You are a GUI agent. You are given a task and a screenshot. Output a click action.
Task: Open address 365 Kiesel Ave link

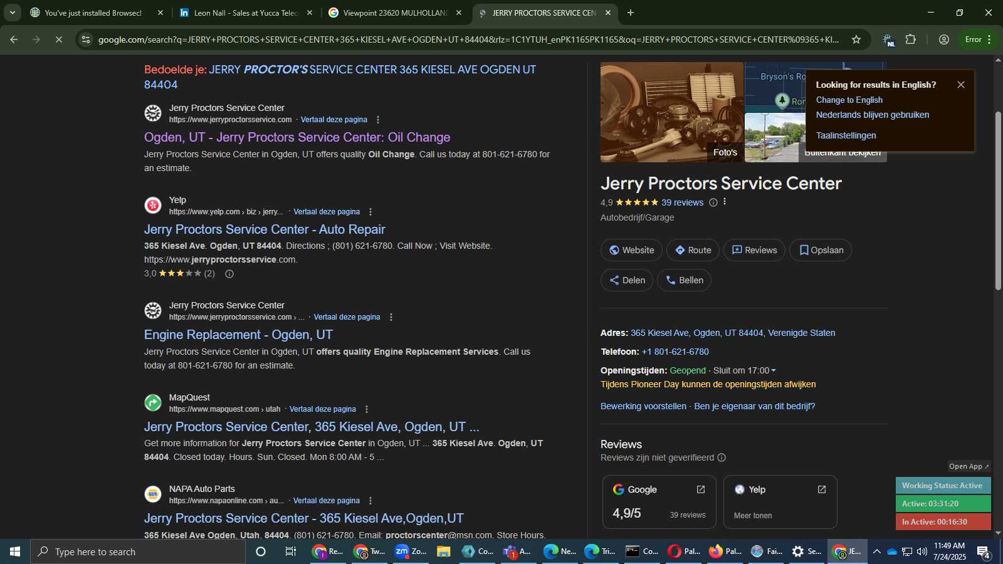733,333
